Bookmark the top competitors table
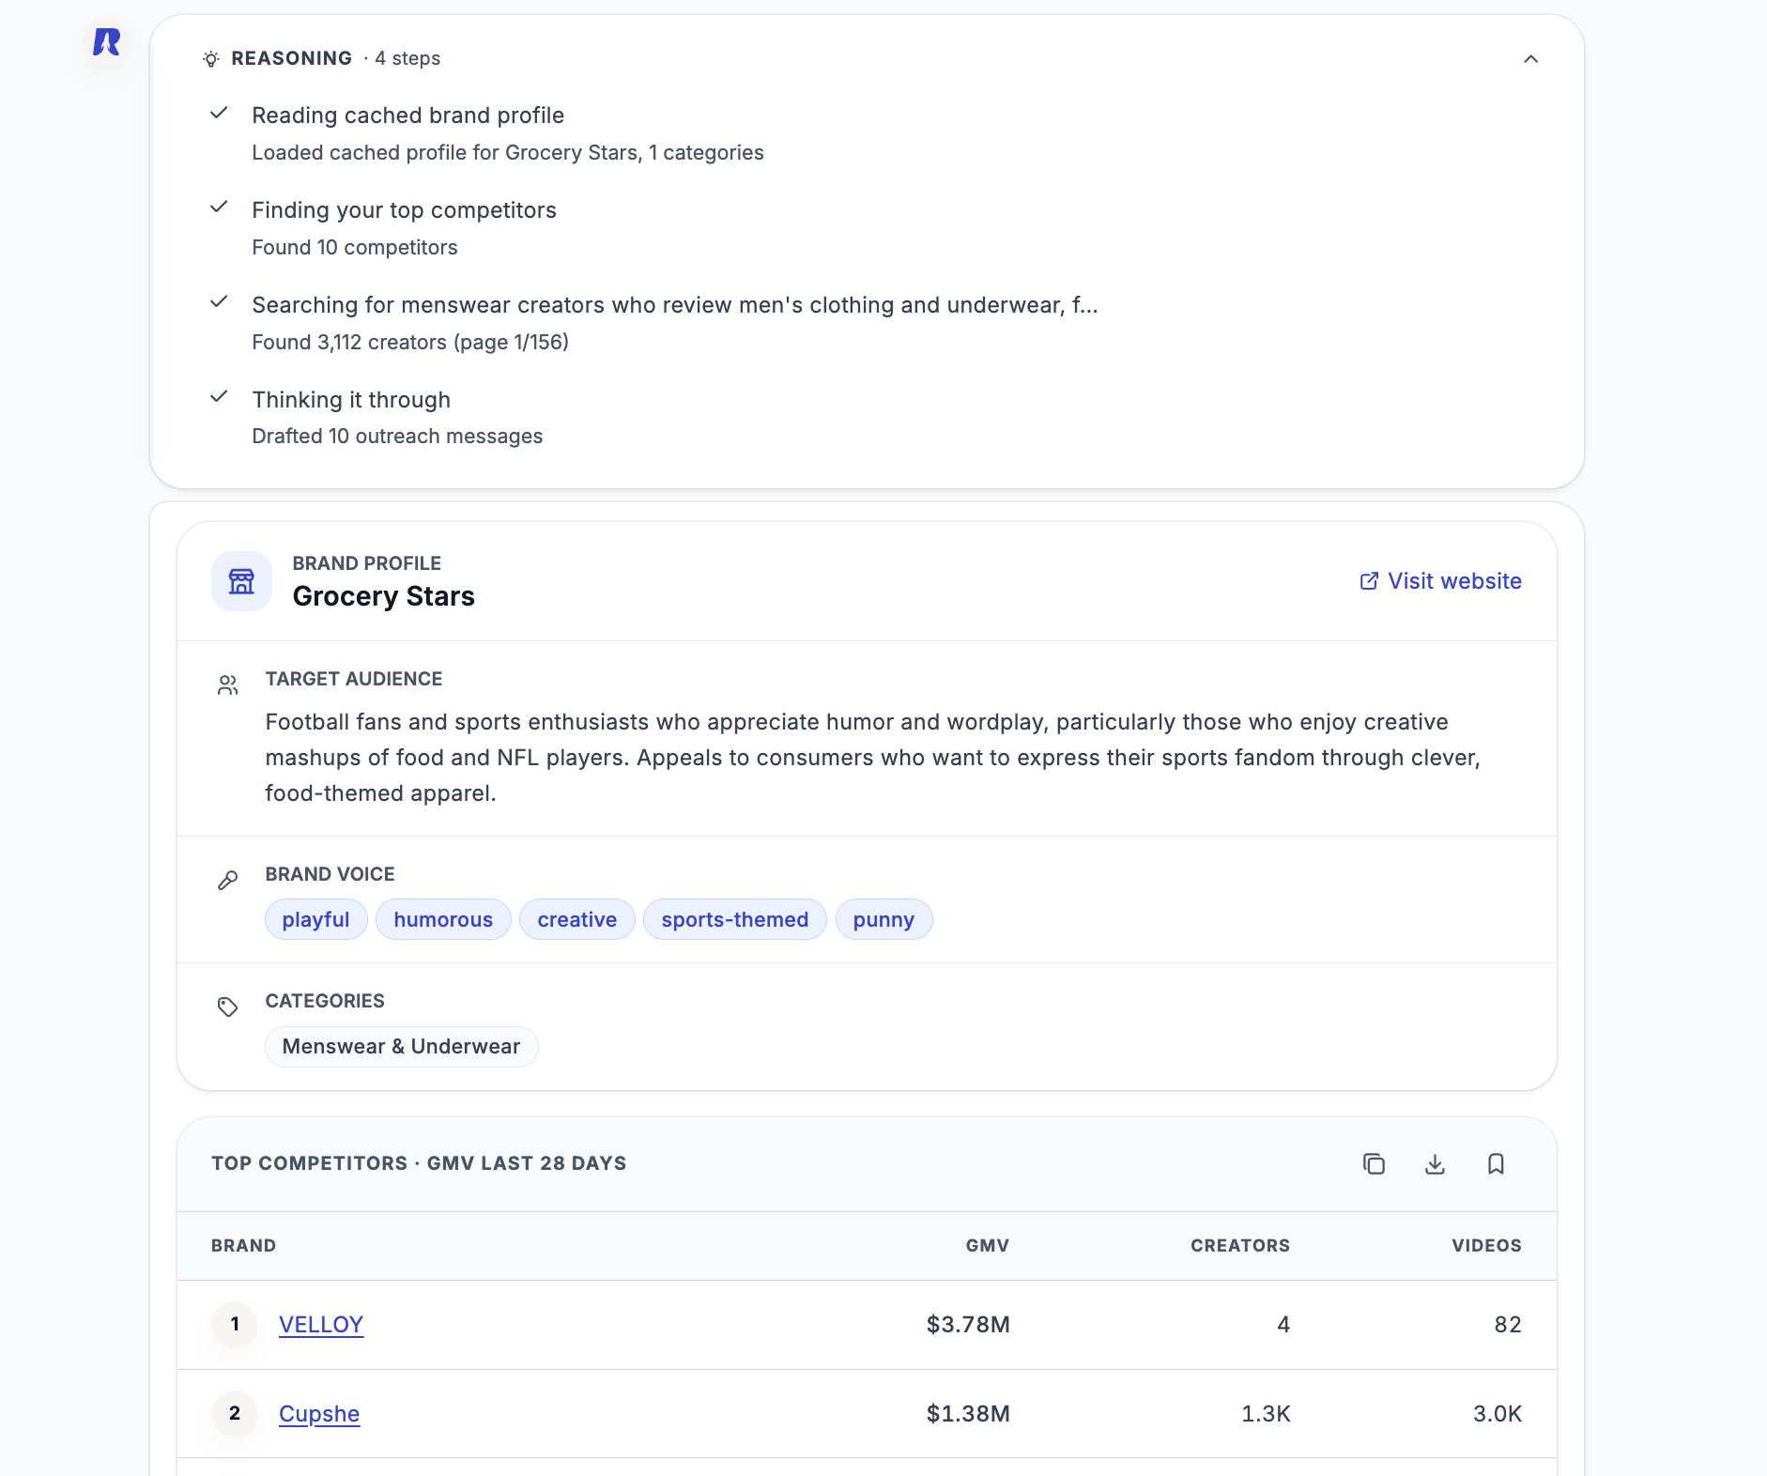Screen dimensions: 1767x1476 pyautogui.click(x=1496, y=1164)
